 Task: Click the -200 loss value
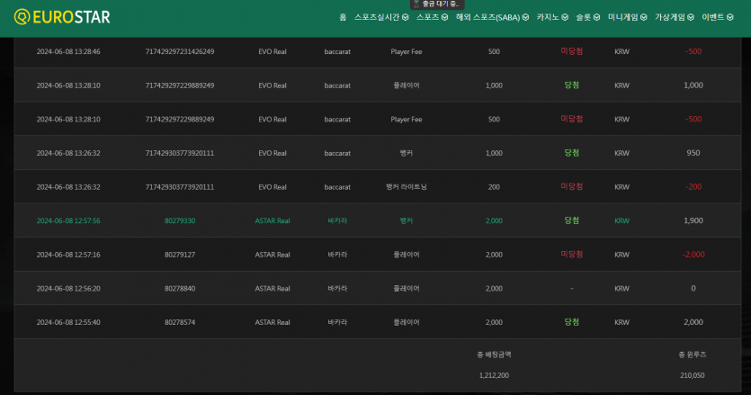click(693, 187)
